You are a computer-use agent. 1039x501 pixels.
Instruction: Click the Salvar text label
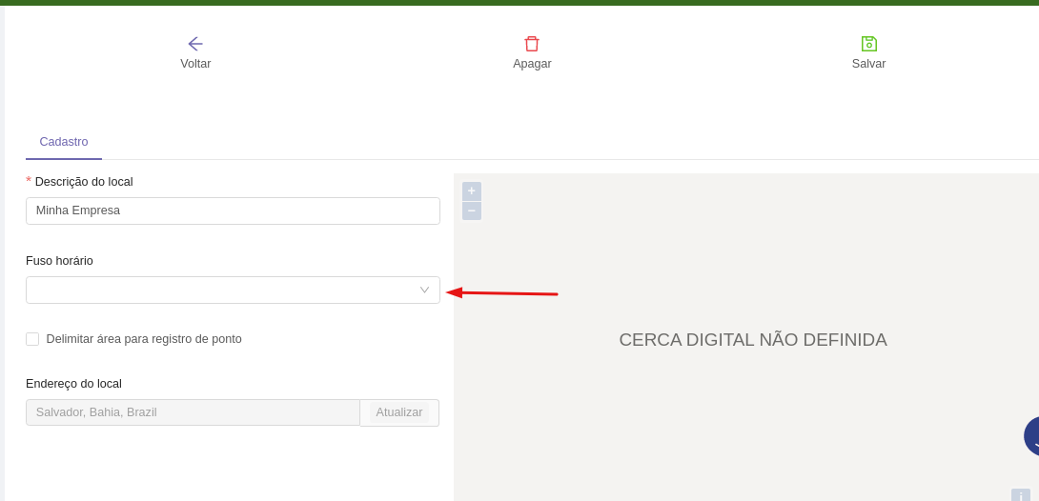(x=868, y=64)
